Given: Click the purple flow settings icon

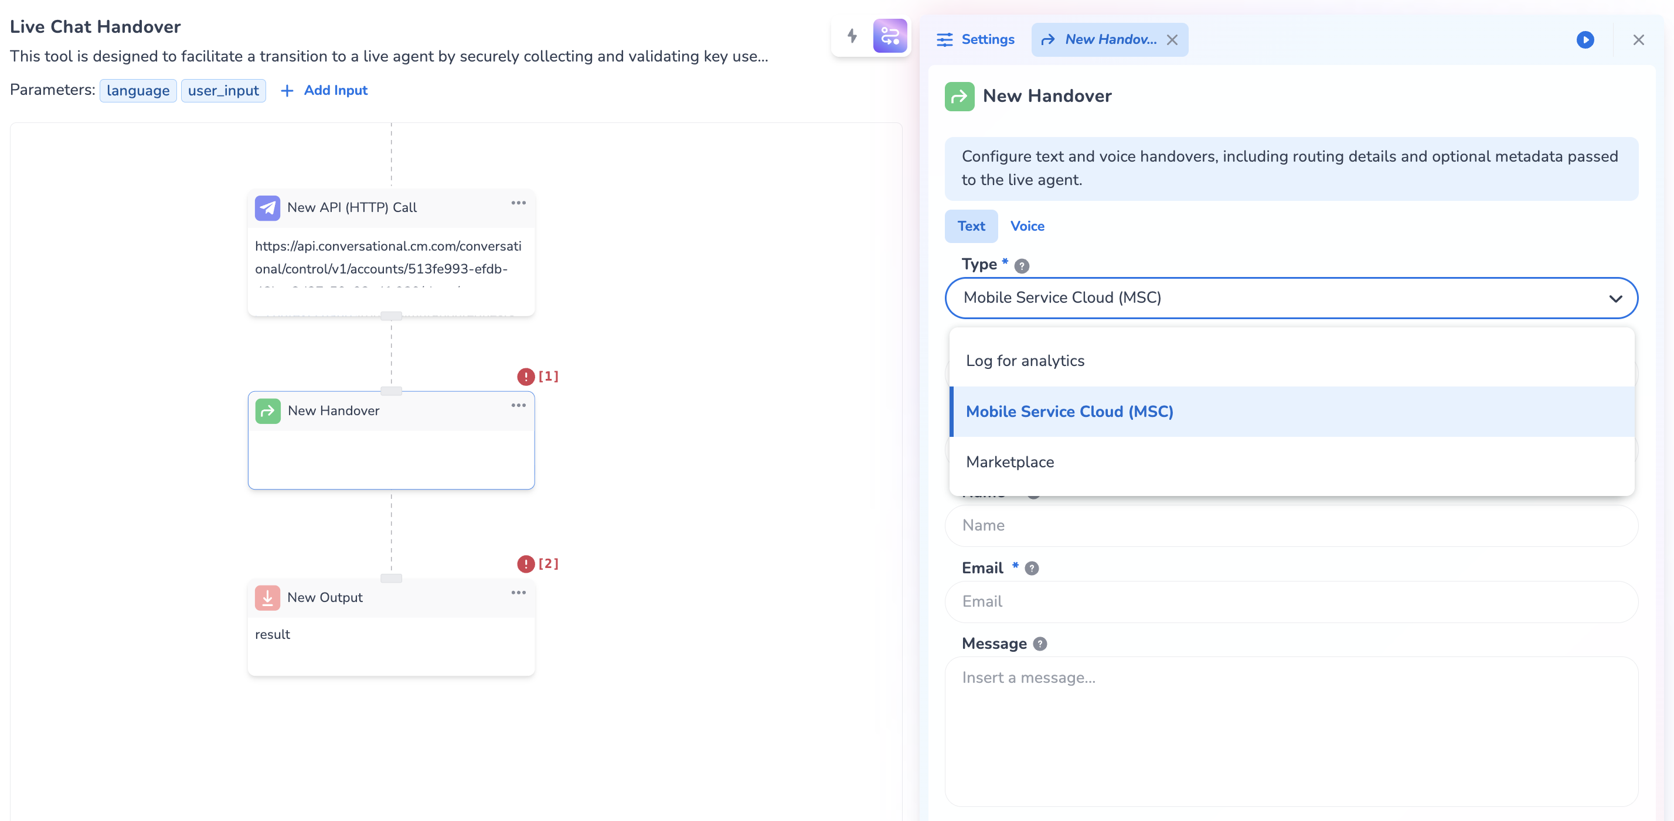Looking at the screenshot, I should point(890,36).
